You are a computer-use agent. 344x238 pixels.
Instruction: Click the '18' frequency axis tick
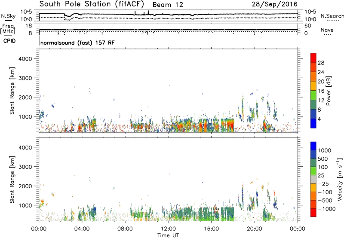pyautogui.click(x=29, y=26)
